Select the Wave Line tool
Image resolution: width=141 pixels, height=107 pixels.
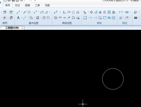click(60, 18)
